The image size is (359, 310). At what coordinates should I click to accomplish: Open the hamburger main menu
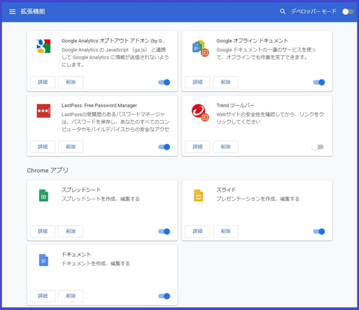click(12, 12)
